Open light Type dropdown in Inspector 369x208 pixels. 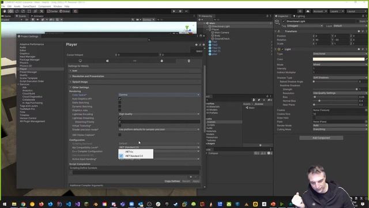(340, 54)
